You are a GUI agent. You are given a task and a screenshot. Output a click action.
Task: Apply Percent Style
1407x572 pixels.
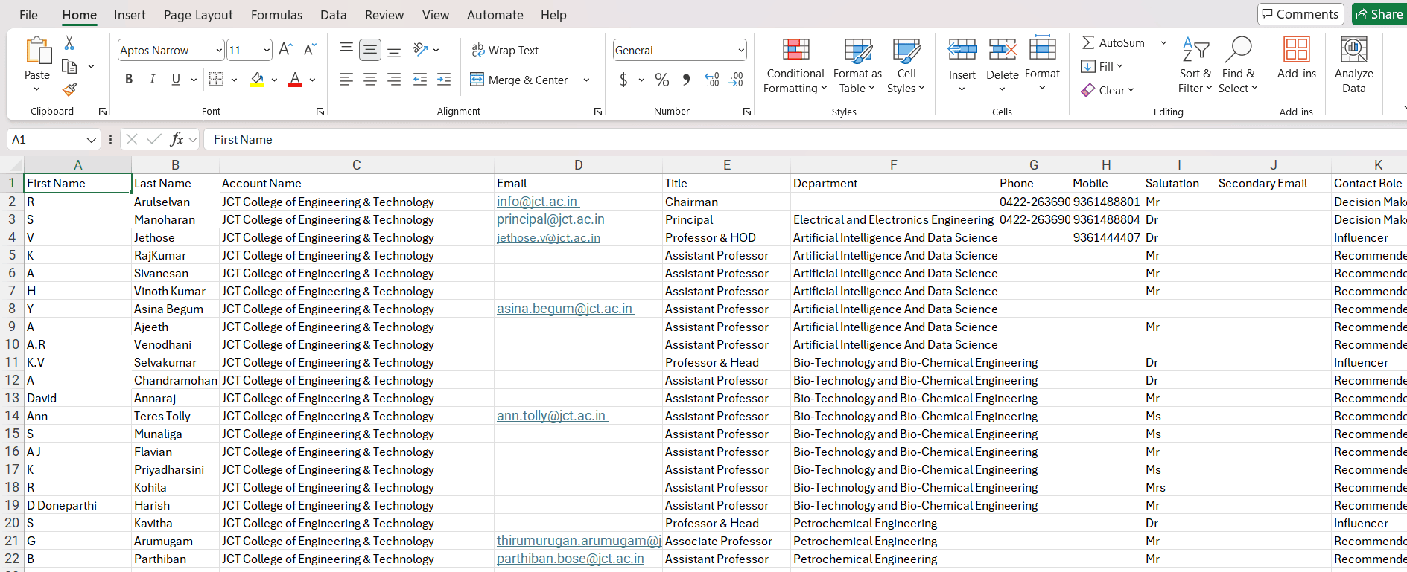(662, 80)
